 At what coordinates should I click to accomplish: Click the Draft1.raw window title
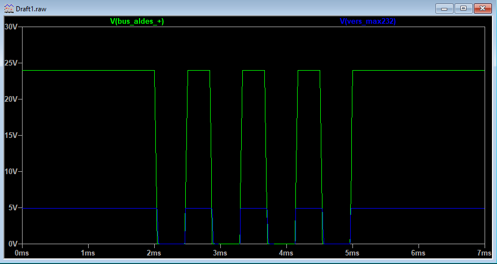[x=30, y=9]
